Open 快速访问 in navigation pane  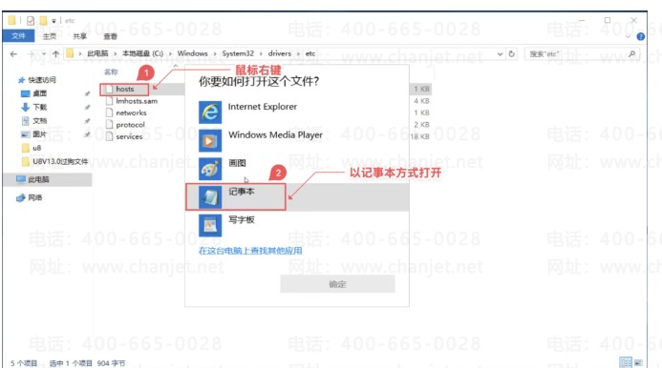[x=37, y=80]
